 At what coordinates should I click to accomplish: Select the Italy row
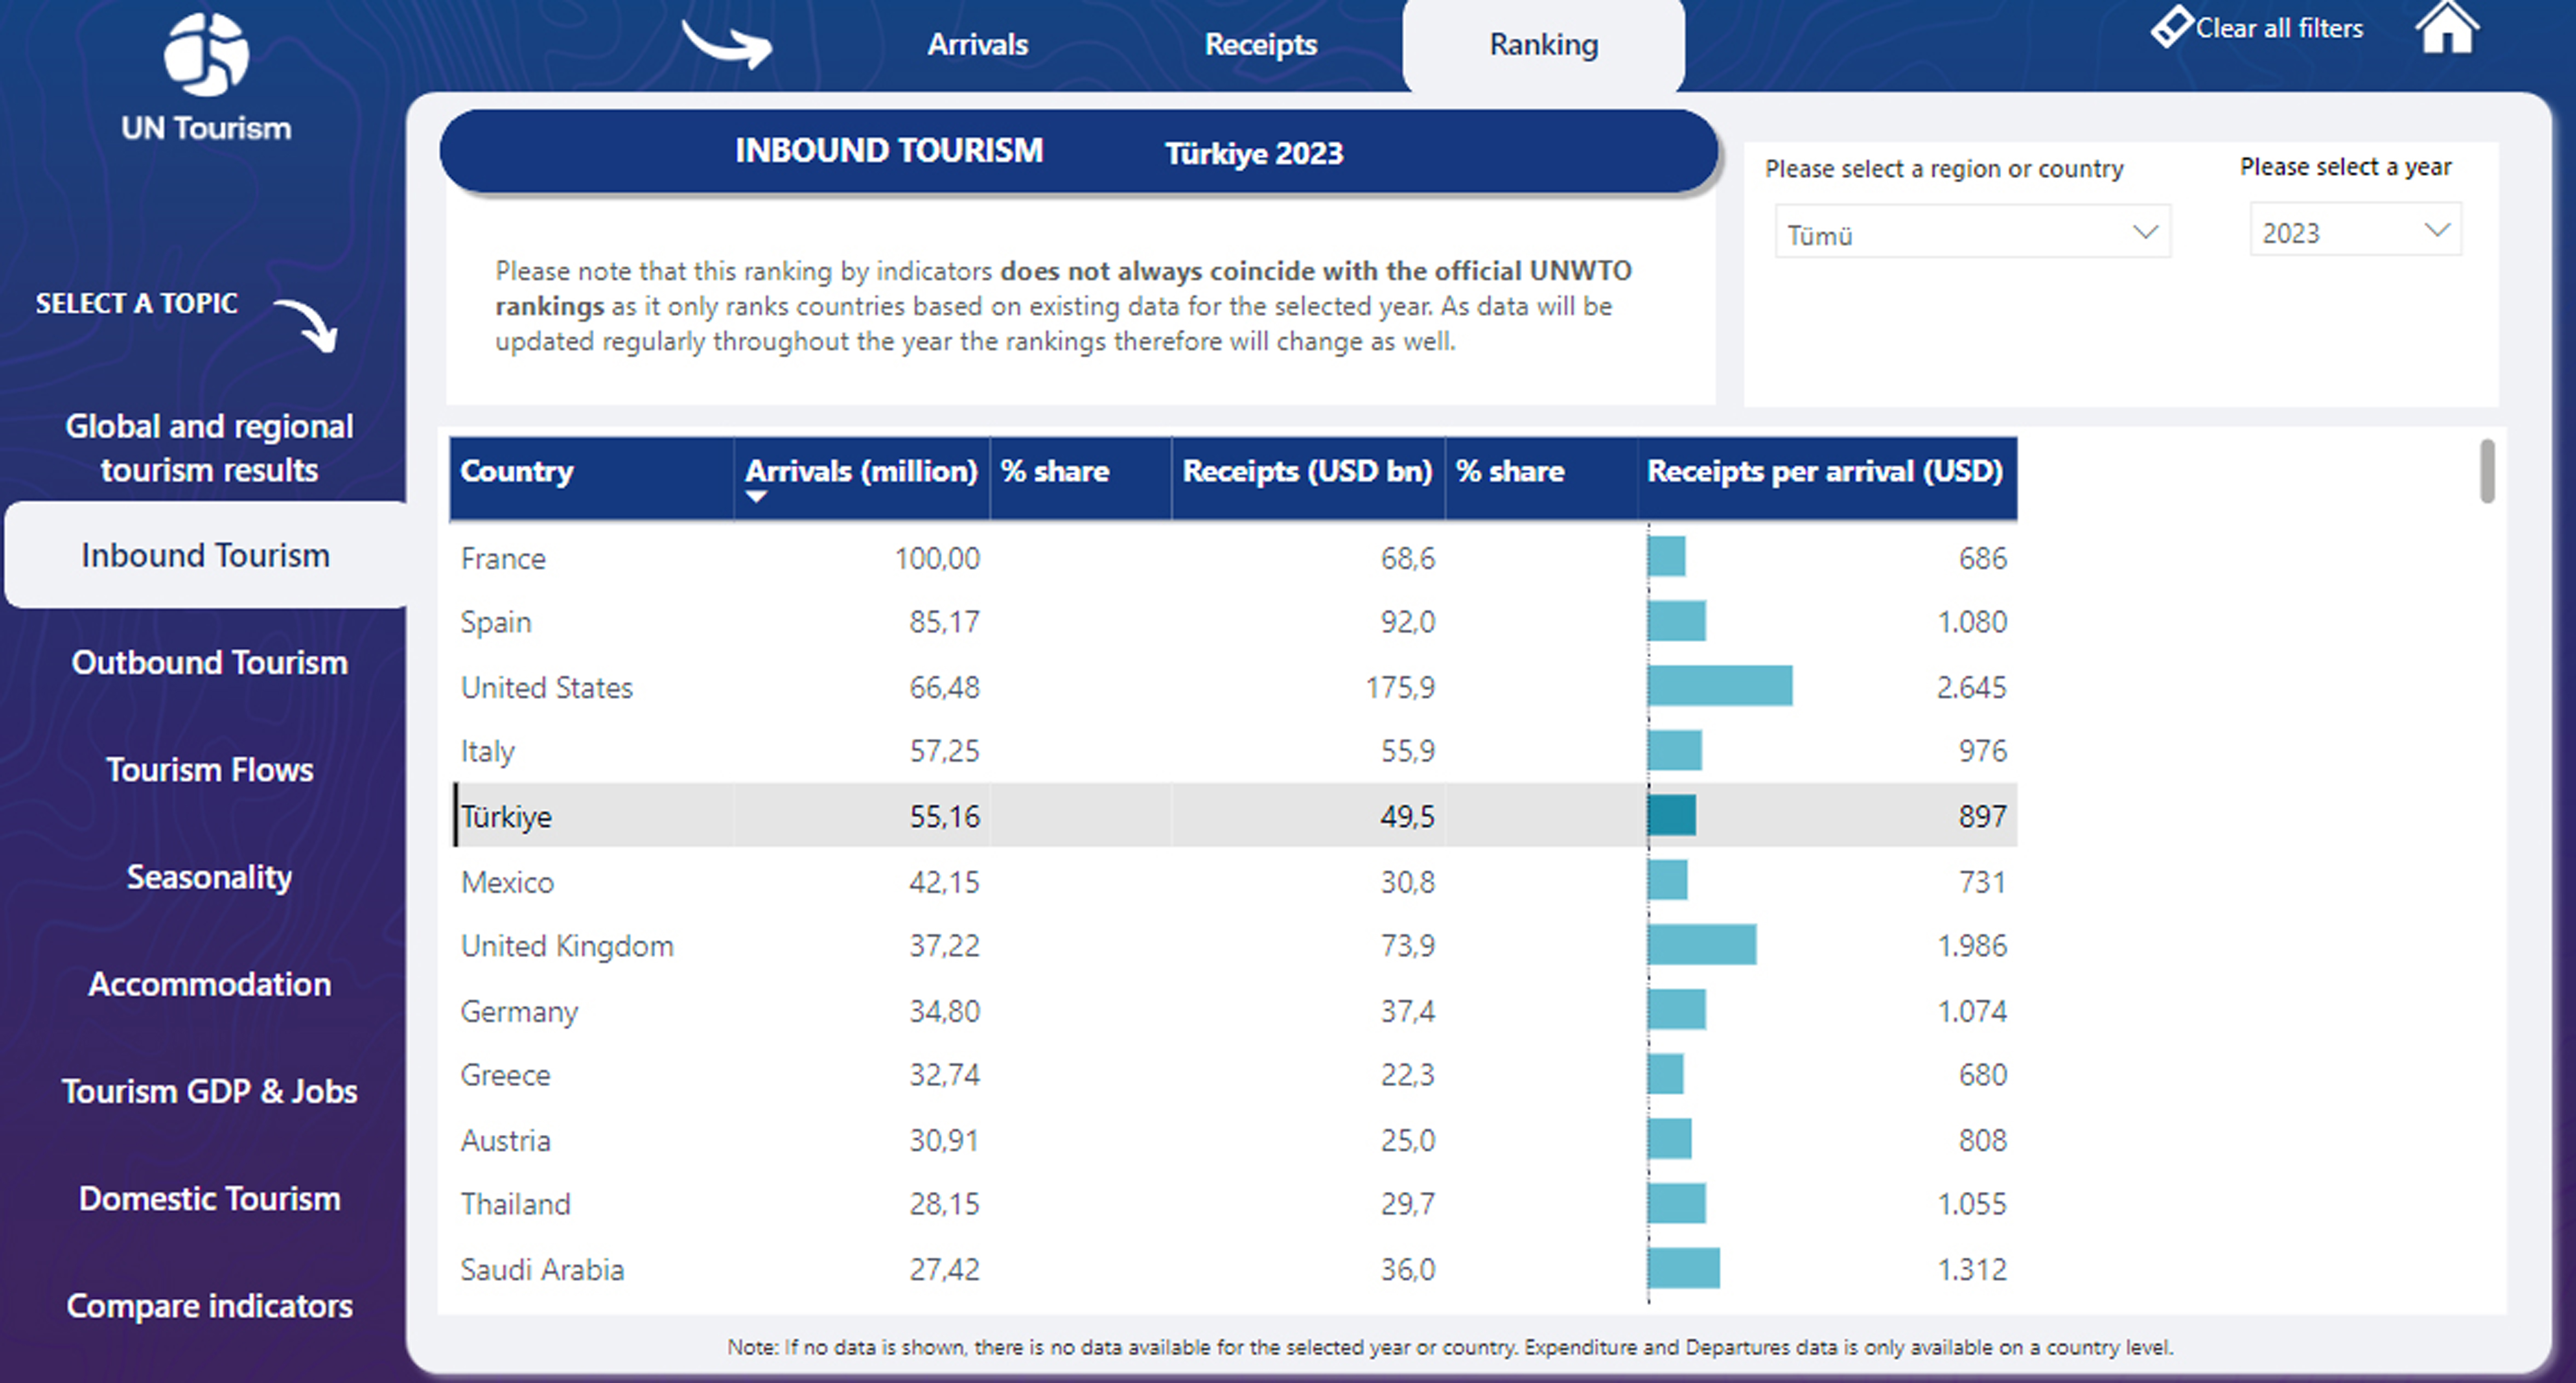1233,750
